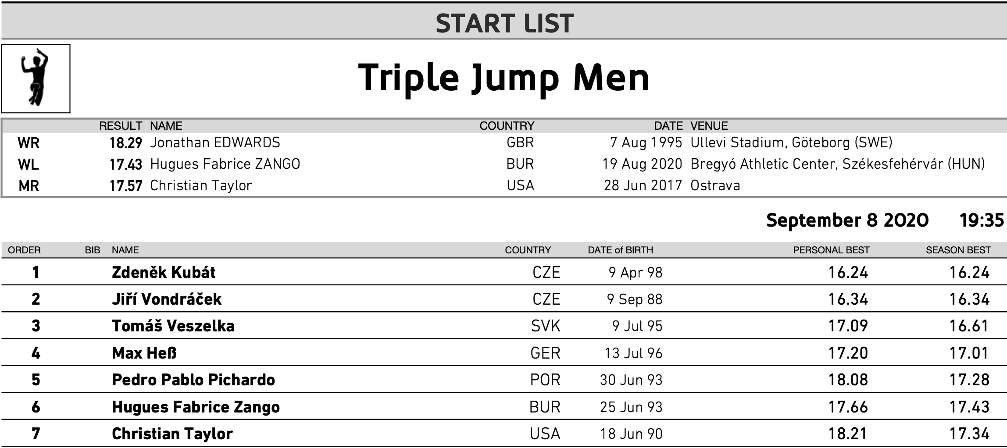The height and width of the screenshot is (448, 1007).
Task: Click the DATE of BIRTH column header
Action: (620, 250)
